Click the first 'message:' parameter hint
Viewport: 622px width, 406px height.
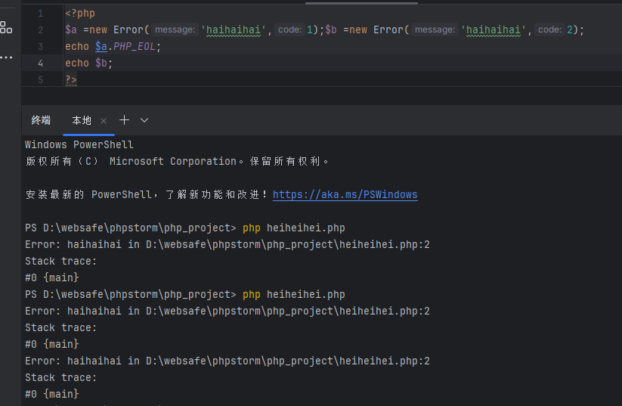pos(175,30)
